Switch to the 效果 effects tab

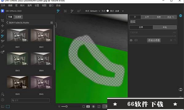141,27
